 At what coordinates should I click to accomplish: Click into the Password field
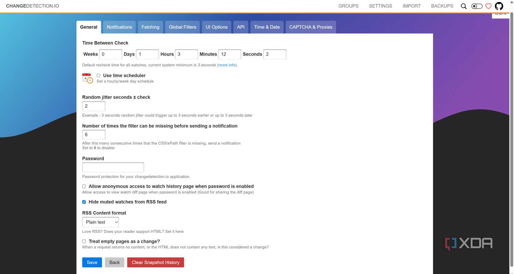113,167
